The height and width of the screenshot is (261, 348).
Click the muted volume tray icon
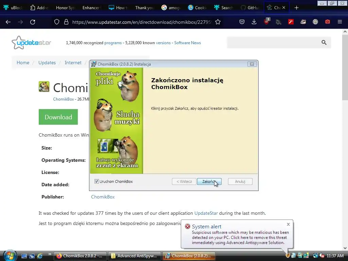(x=322, y=256)
